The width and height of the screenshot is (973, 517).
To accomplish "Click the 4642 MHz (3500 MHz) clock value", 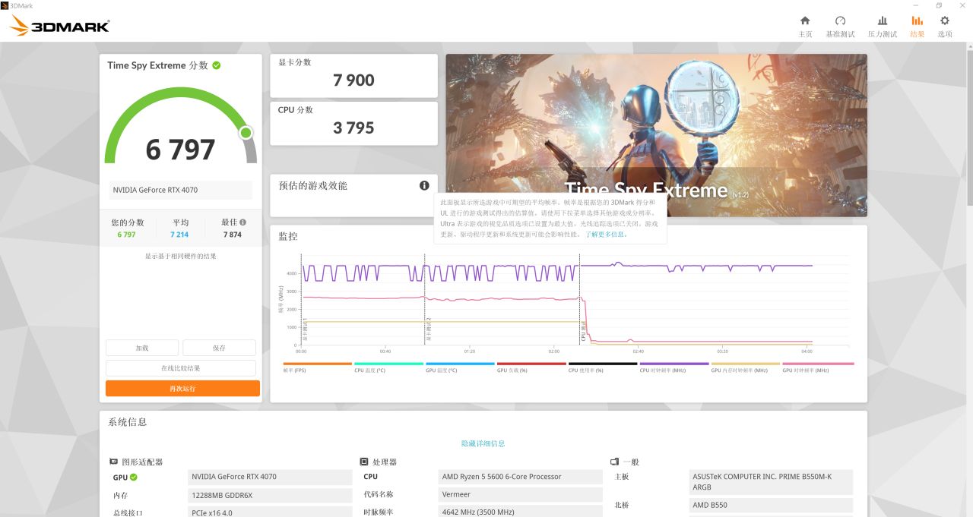I will [x=521, y=512].
